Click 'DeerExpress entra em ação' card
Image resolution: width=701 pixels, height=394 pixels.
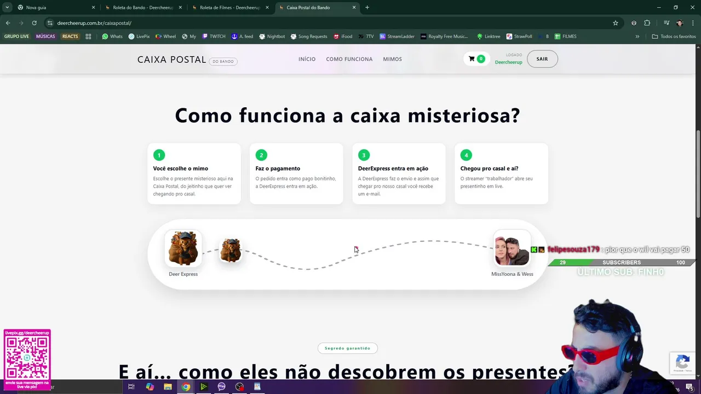pyautogui.click(x=399, y=173)
